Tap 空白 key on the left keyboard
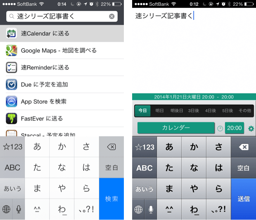 click(x=111, y=168)
